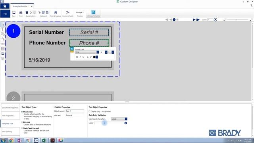This screenshot has height=143, width=254.
Task: Select the Pick List radio button
Action: click(22, 122)
